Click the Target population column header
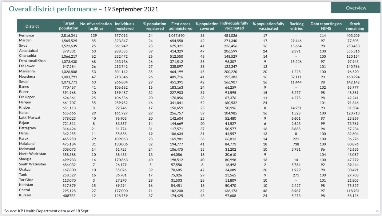Viewport: 382px width, 216px height. (x=69, y=26)
